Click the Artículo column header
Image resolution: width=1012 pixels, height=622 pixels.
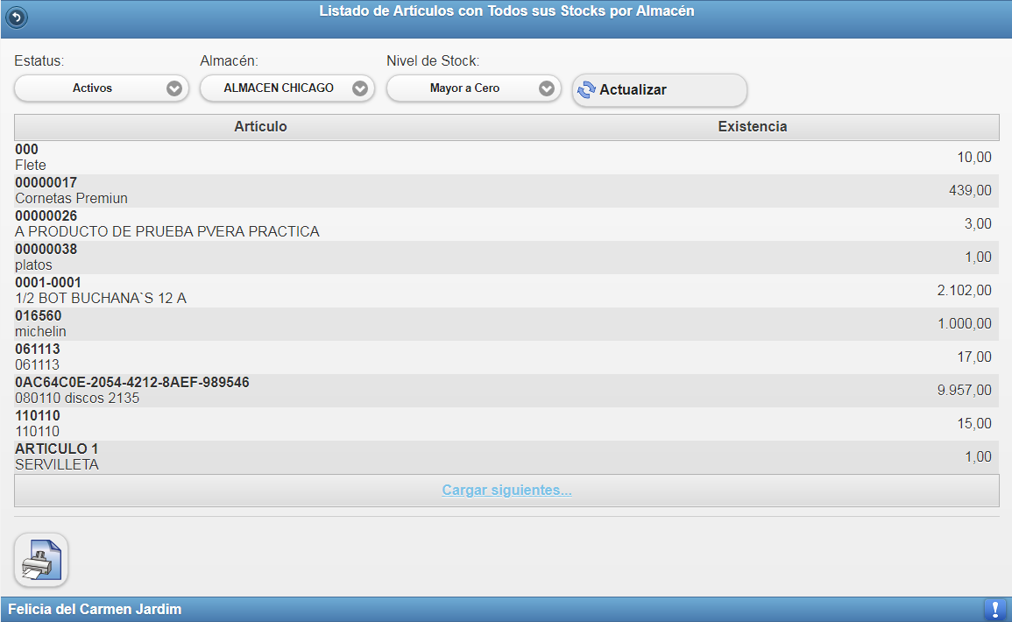point(261,127)
